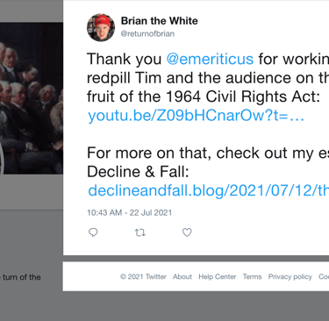Open the About footer link

[182, 276]
